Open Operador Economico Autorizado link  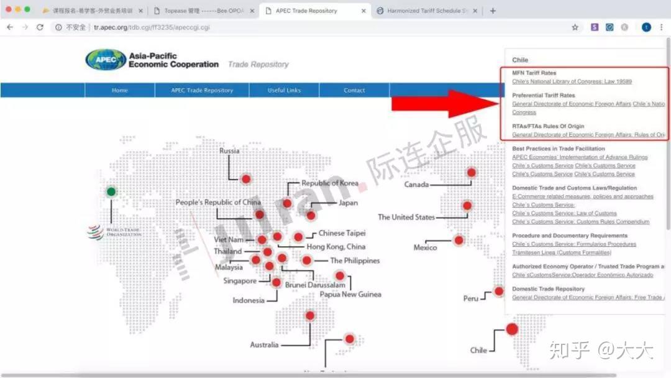582,275
